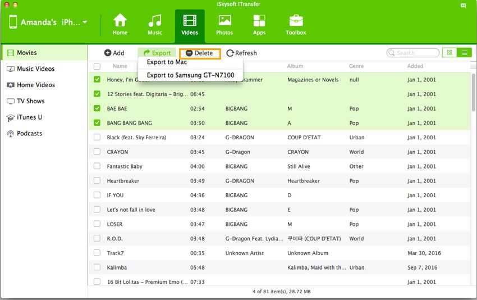Click the Unknown Artist cell

pos(244,253)
